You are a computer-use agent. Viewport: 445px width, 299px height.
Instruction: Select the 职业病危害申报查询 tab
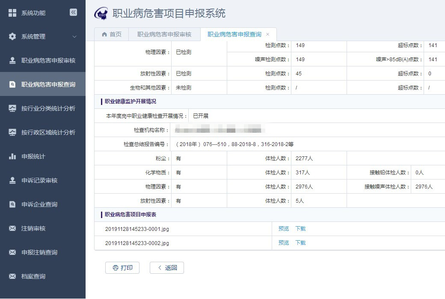coord(234,34)
